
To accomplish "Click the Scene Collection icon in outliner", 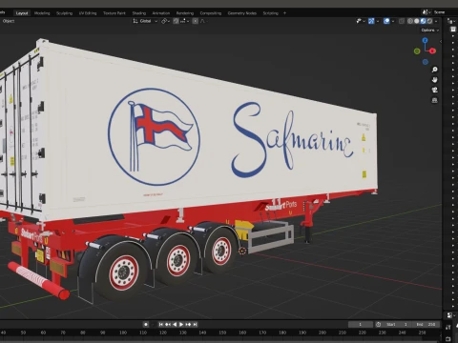I will pyautogui.click(x=453, y=30).
